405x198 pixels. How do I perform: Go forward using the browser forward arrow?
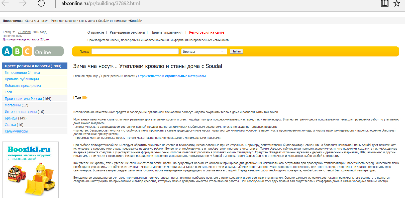click(23, 3)
